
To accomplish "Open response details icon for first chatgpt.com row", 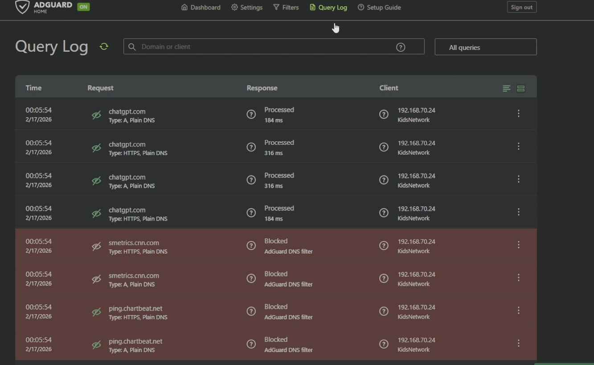I will (x=251, y=115).
